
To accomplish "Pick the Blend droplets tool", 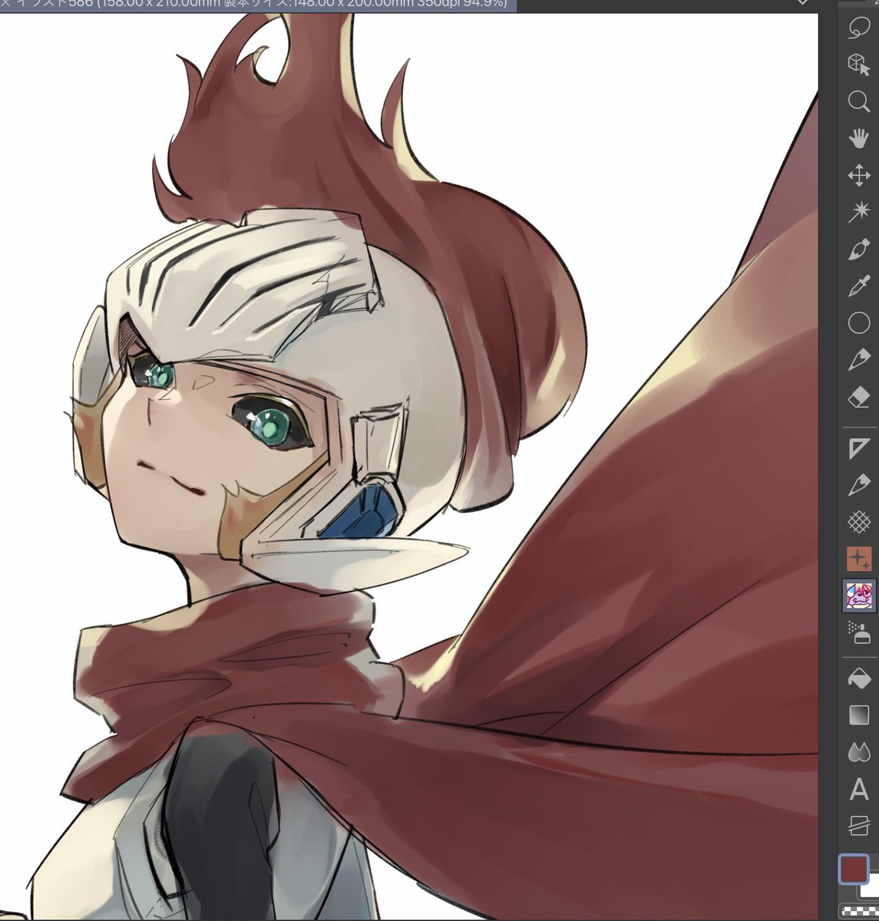I will pos(858,753).
